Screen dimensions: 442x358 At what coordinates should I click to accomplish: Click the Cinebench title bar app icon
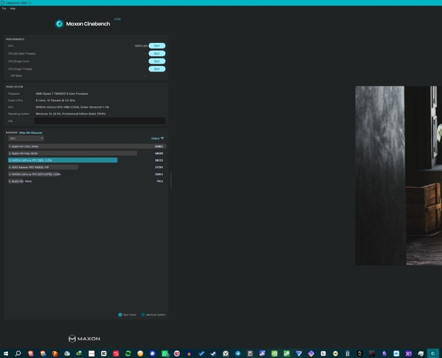click(3, 3)
